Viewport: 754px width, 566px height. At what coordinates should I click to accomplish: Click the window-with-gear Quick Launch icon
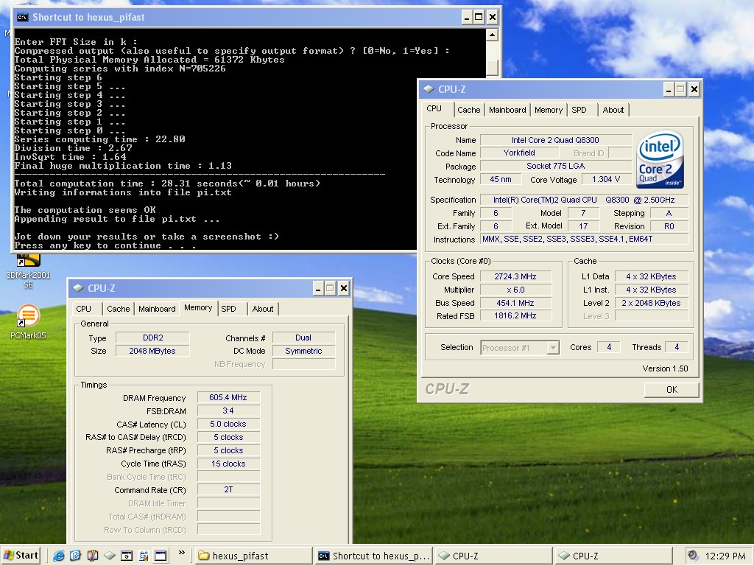[127, 556]
